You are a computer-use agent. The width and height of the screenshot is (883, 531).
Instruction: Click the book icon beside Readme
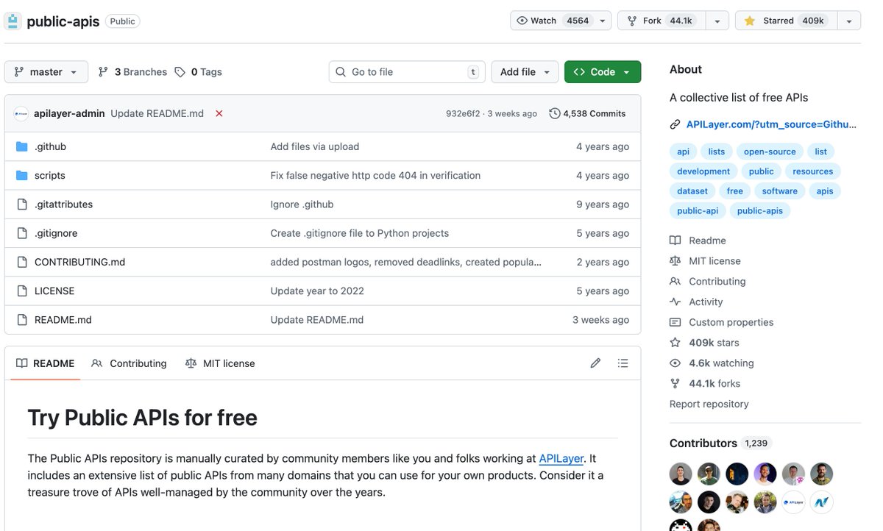click(675, 240)
